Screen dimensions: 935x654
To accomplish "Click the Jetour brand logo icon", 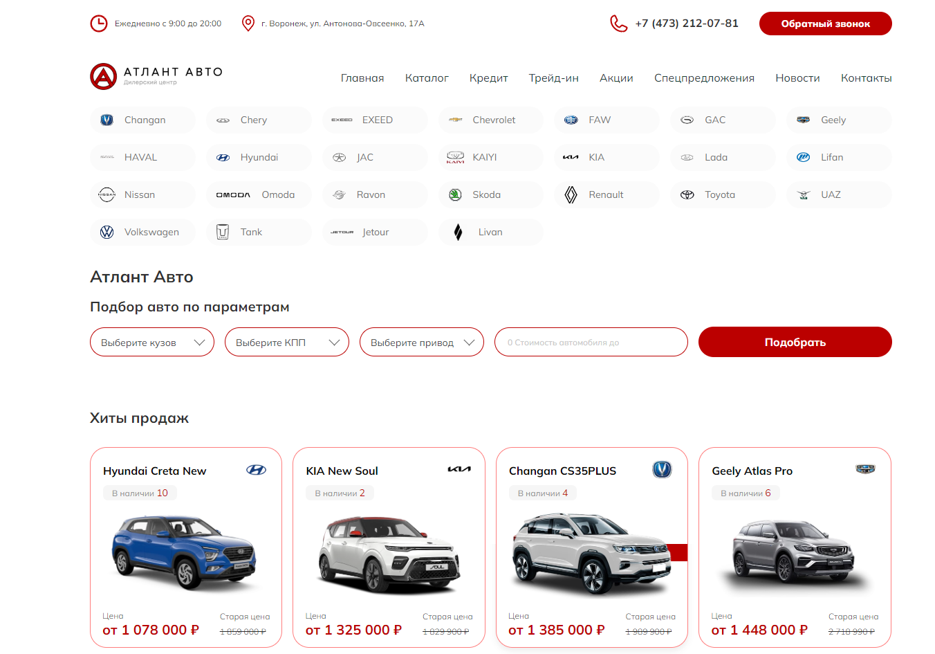I will pyautogui.click(x=342, y=232).
